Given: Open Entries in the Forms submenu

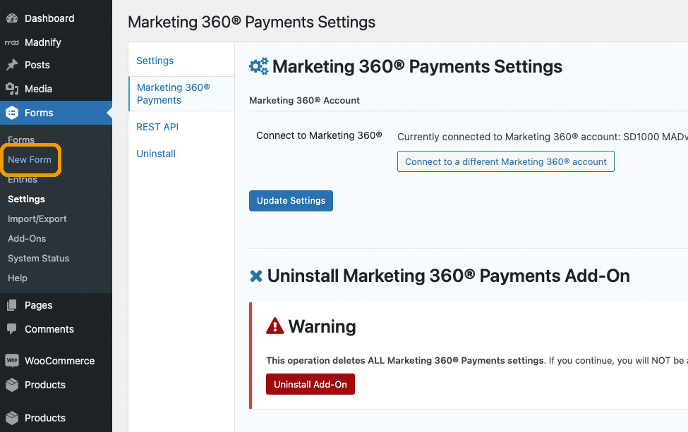Looking at the screenshot, I should [23, 179].
